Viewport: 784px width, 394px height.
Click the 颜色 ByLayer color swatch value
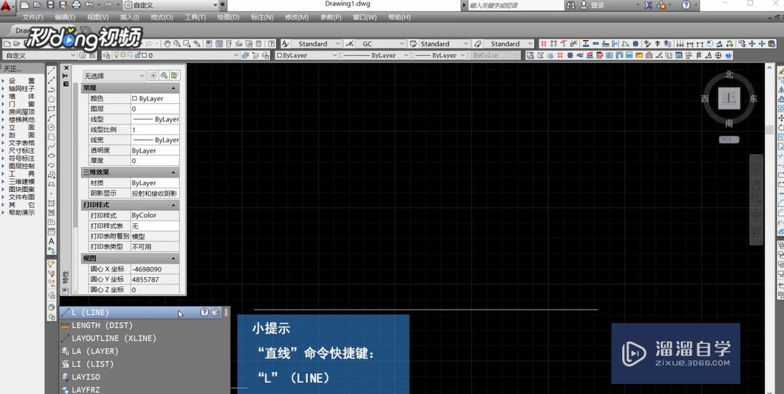point(155,99)
